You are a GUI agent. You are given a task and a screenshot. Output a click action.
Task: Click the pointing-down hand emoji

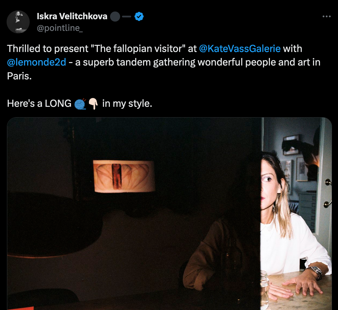(x=93, y=104)
